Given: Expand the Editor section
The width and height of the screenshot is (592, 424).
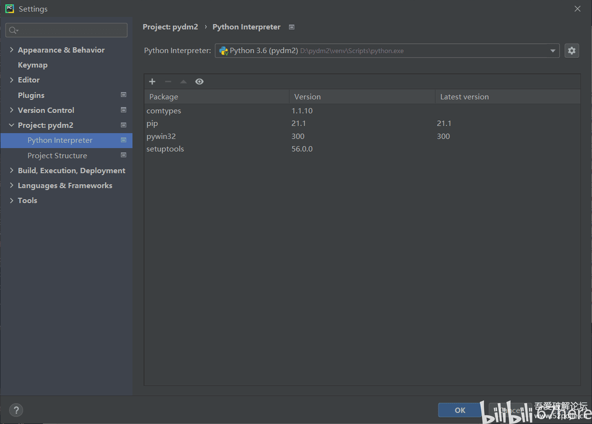Looking at the screenshot, I should pyautogui.click(x=11, y=80).
